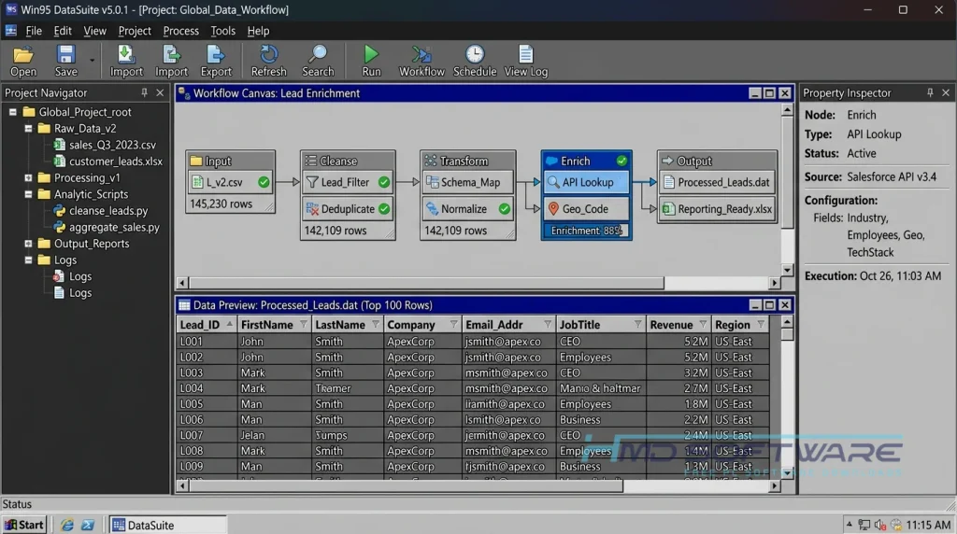The width and height of the screenshot is (957, 534).
Task: Click the Cleanse stage header
Action: (x=348, y=161)
